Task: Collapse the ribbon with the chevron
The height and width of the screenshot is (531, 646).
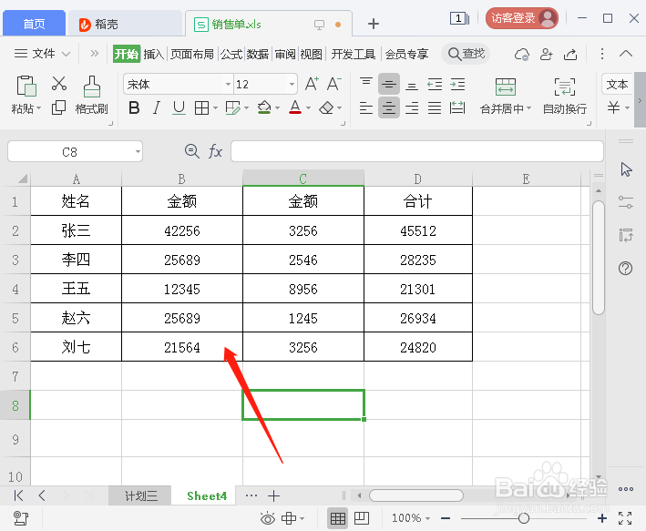Action: pos(626,54)
